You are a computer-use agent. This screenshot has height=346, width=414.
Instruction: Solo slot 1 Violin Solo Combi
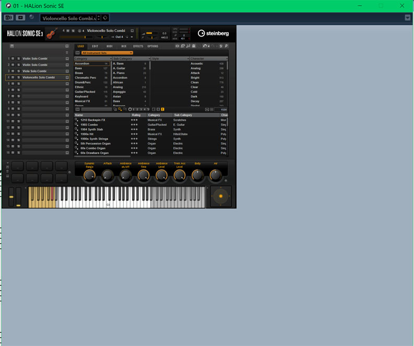coord(18,59)
